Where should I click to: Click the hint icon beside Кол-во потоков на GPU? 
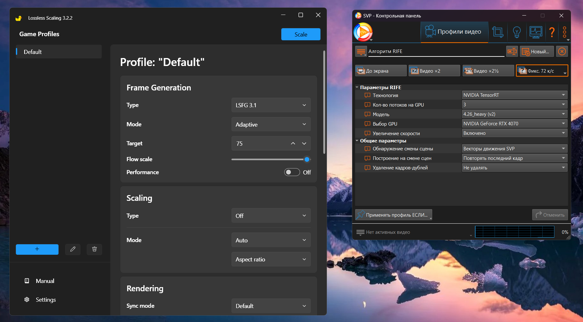367,105
